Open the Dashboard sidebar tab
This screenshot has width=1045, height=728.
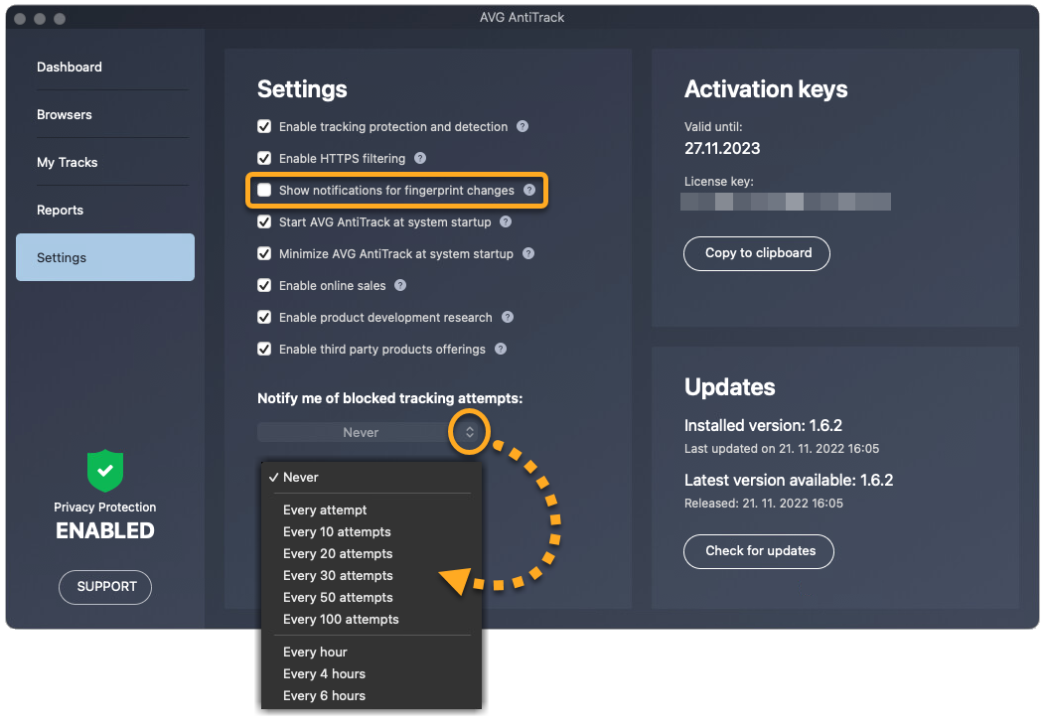(x=70, y=68)
